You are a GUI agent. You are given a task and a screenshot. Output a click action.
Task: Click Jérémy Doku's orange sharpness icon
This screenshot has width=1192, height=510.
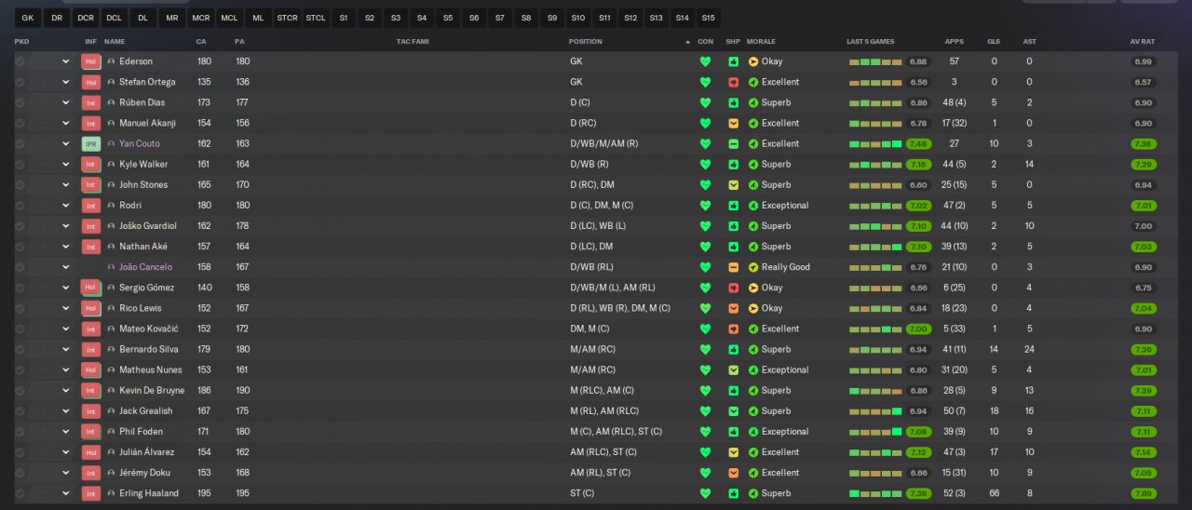click(733, 473)
